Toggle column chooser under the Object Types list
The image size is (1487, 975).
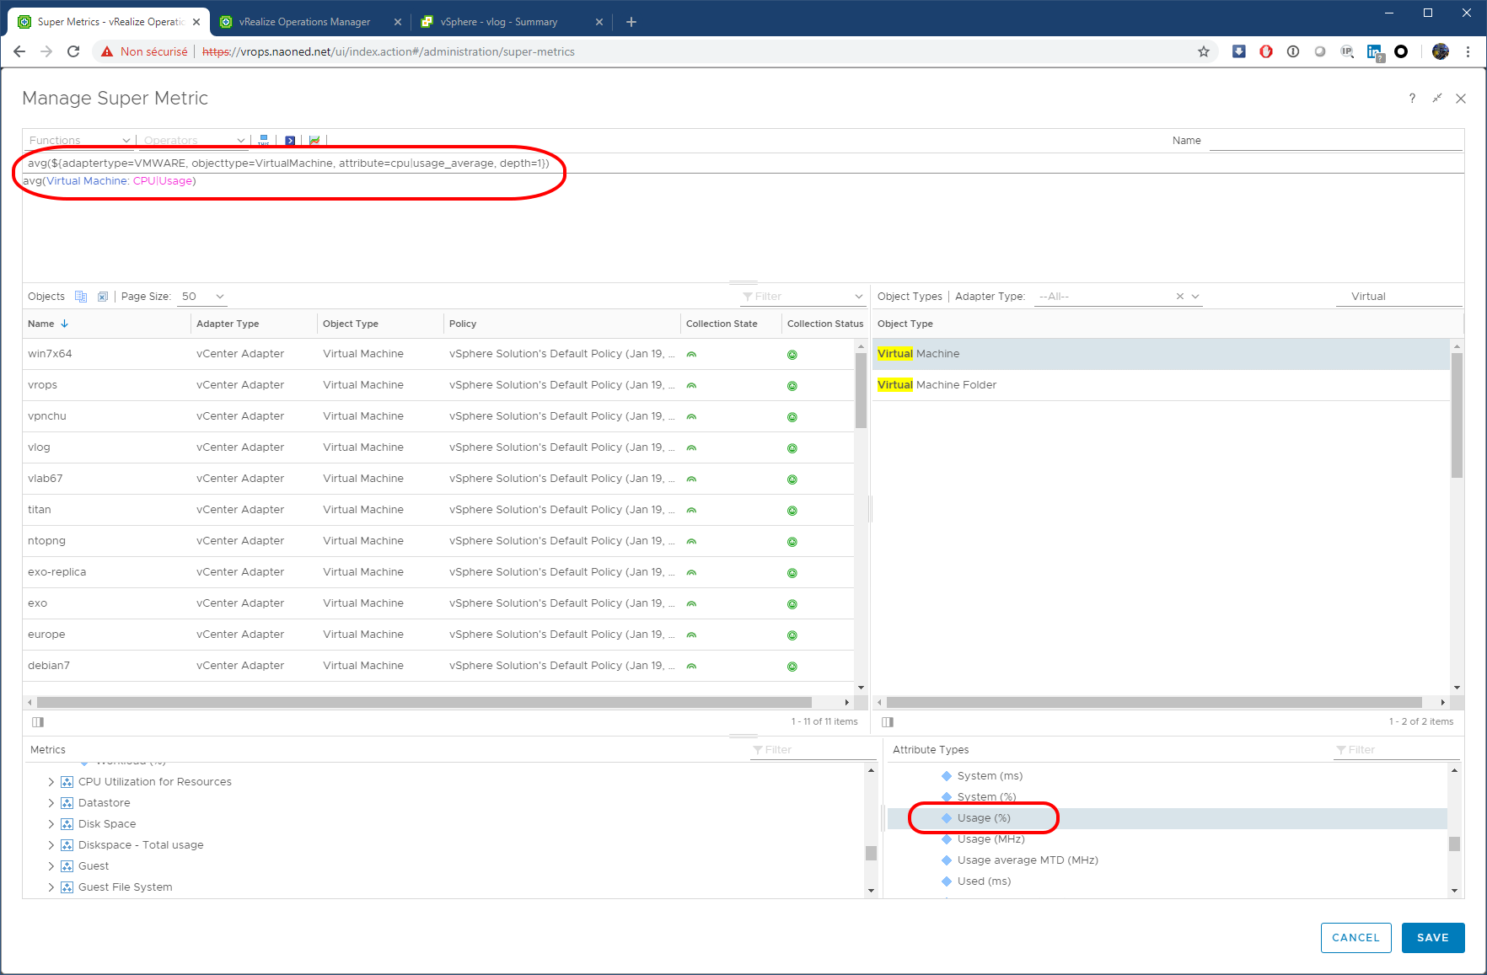888,721
